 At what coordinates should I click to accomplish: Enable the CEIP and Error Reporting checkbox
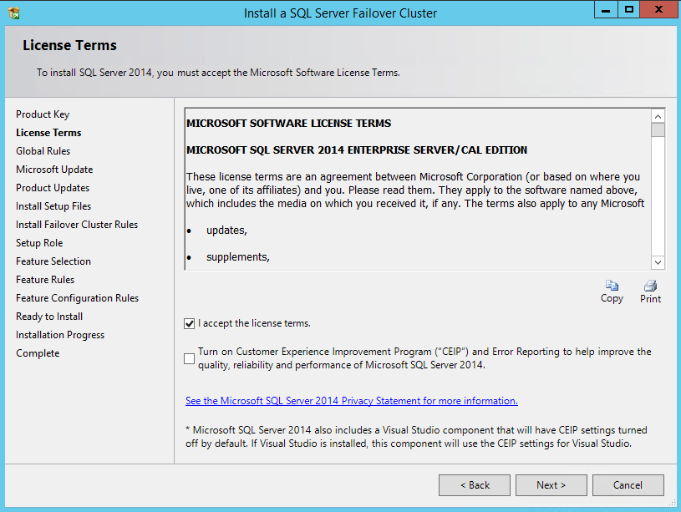190,358
